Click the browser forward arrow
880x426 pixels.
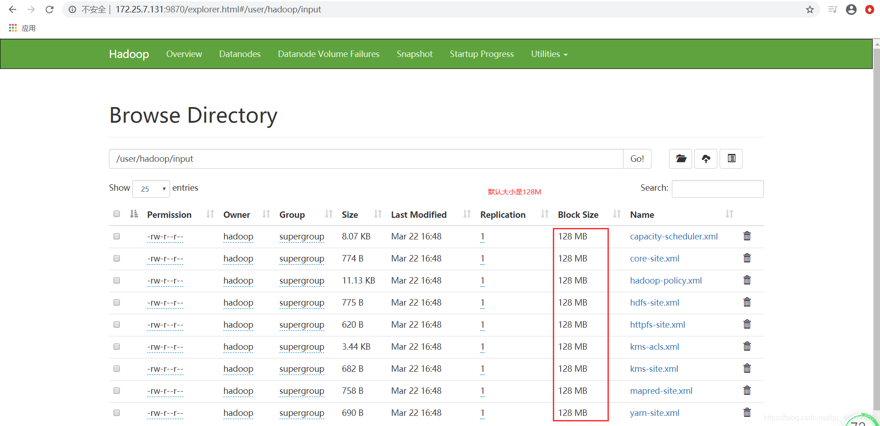31,9
